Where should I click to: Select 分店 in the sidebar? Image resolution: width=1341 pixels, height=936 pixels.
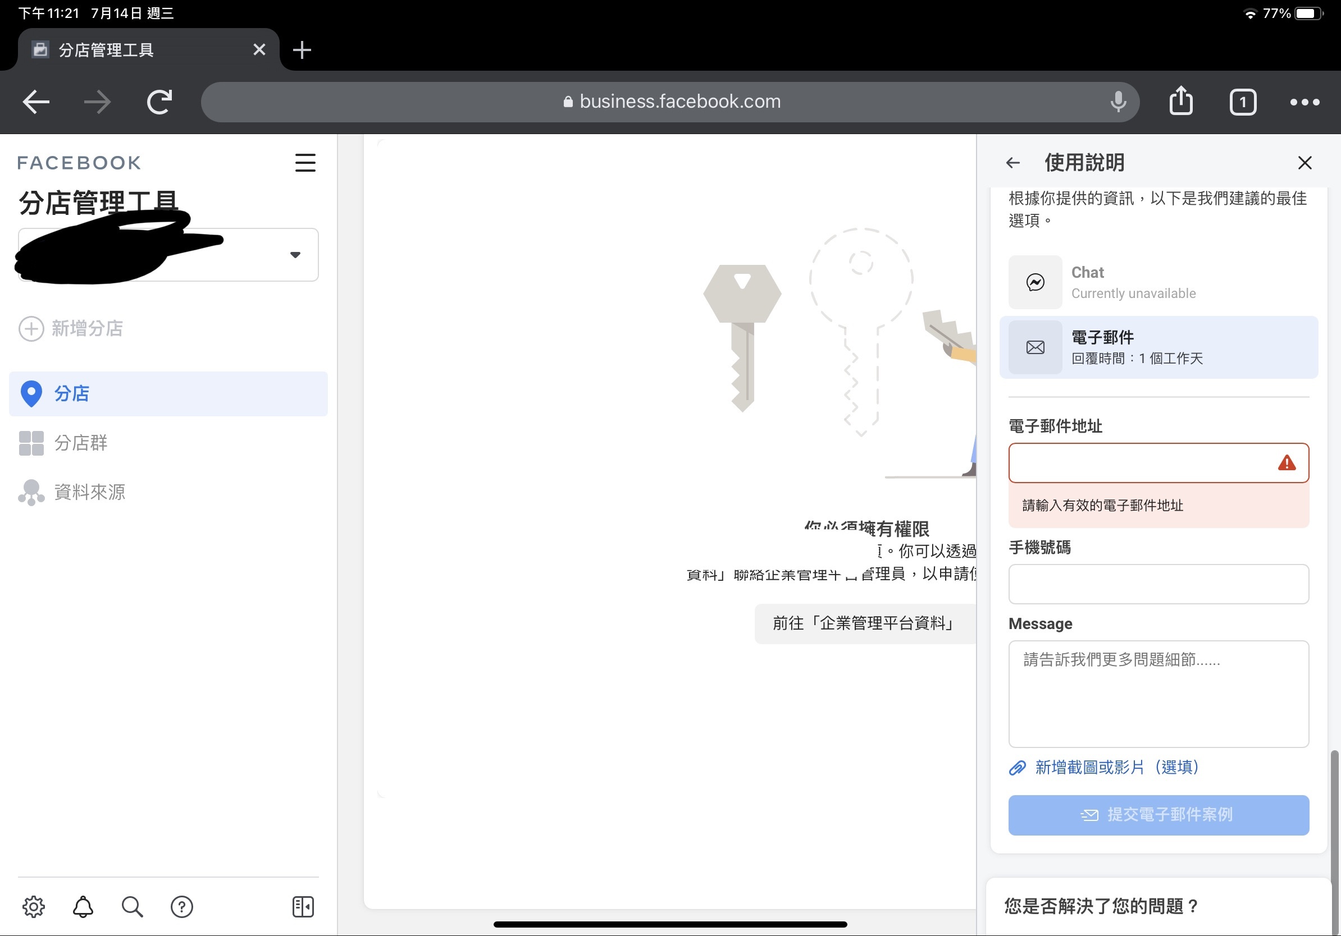click(x=168, y=394)
